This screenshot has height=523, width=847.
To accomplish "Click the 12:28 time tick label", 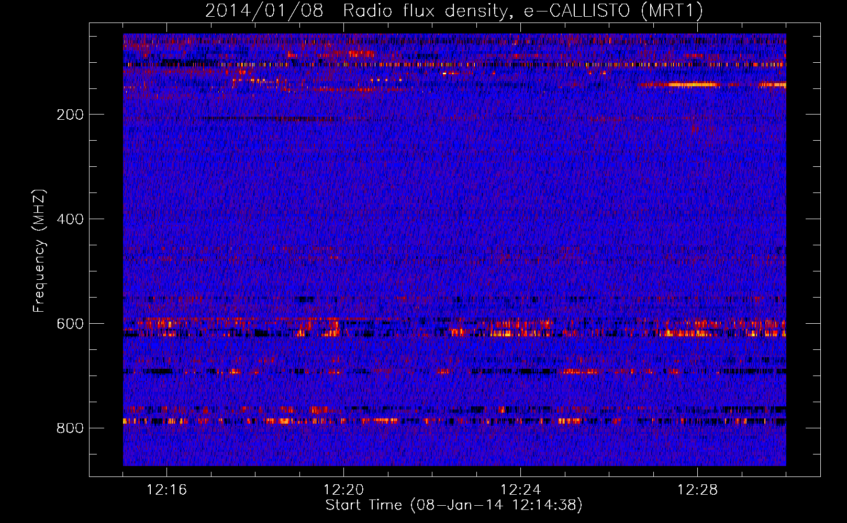I will (x=697, y=490).
